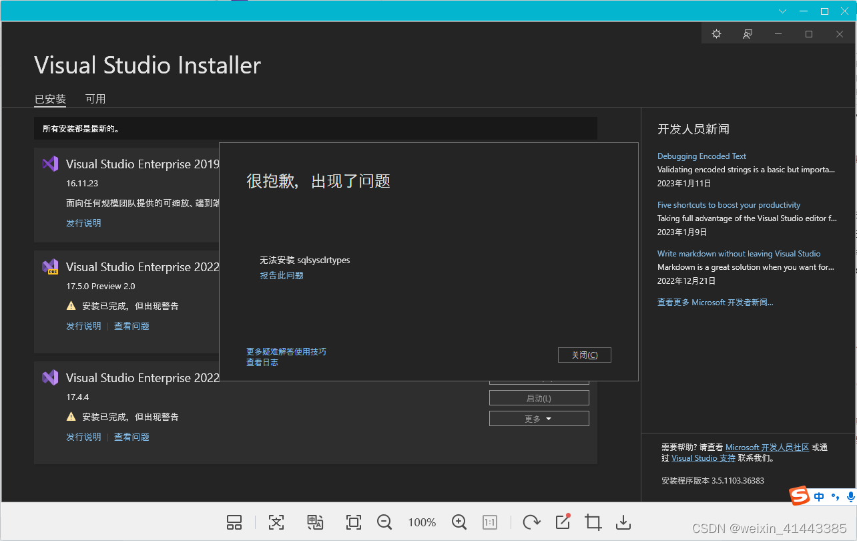
Task: Open 查看日志 in the error dialog
Action: click(262, 362)
